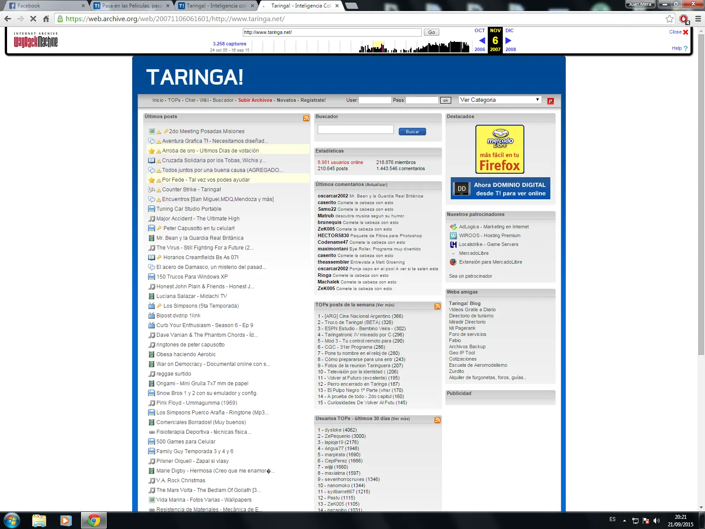The image size is (705, 529).
Task: Click the page vertical scrollbar
Action: click(701, 194)
